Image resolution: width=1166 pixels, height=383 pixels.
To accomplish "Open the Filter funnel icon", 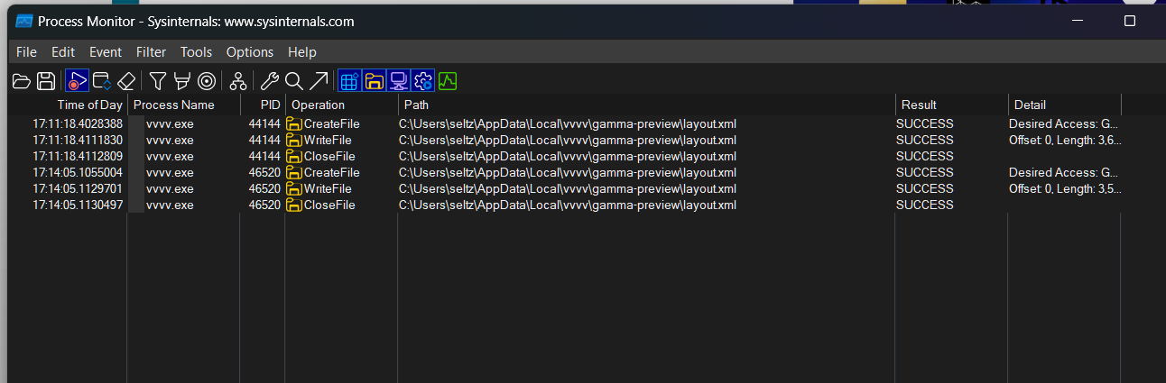I will coord(158,82).
